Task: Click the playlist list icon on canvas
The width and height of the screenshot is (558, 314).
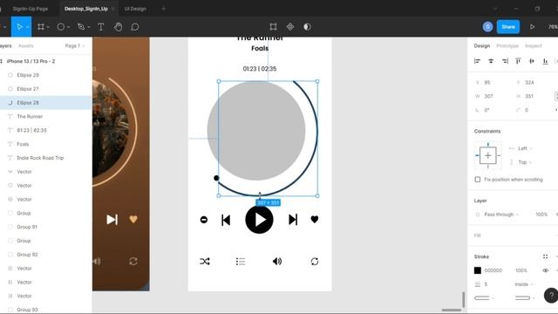Action: click(x=241, y=262)
